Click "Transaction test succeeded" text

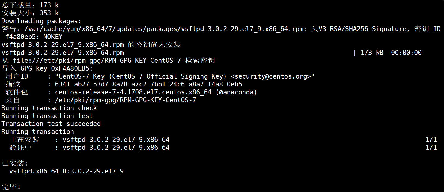point(51,124)
